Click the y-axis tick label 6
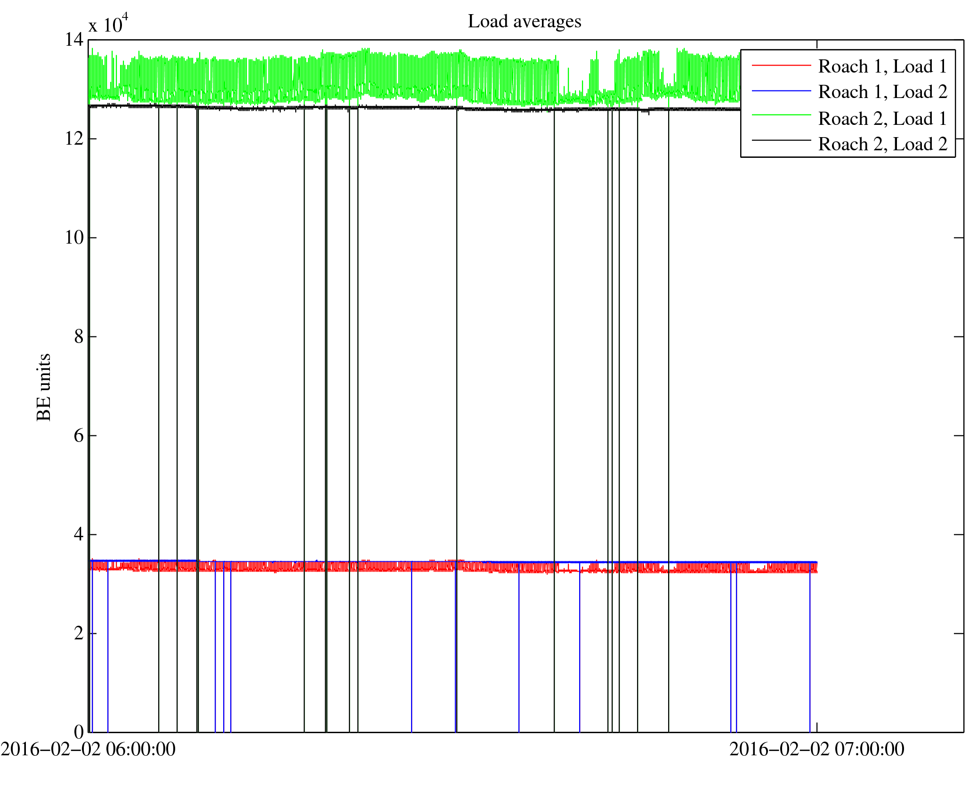 [x=79, y=435]
